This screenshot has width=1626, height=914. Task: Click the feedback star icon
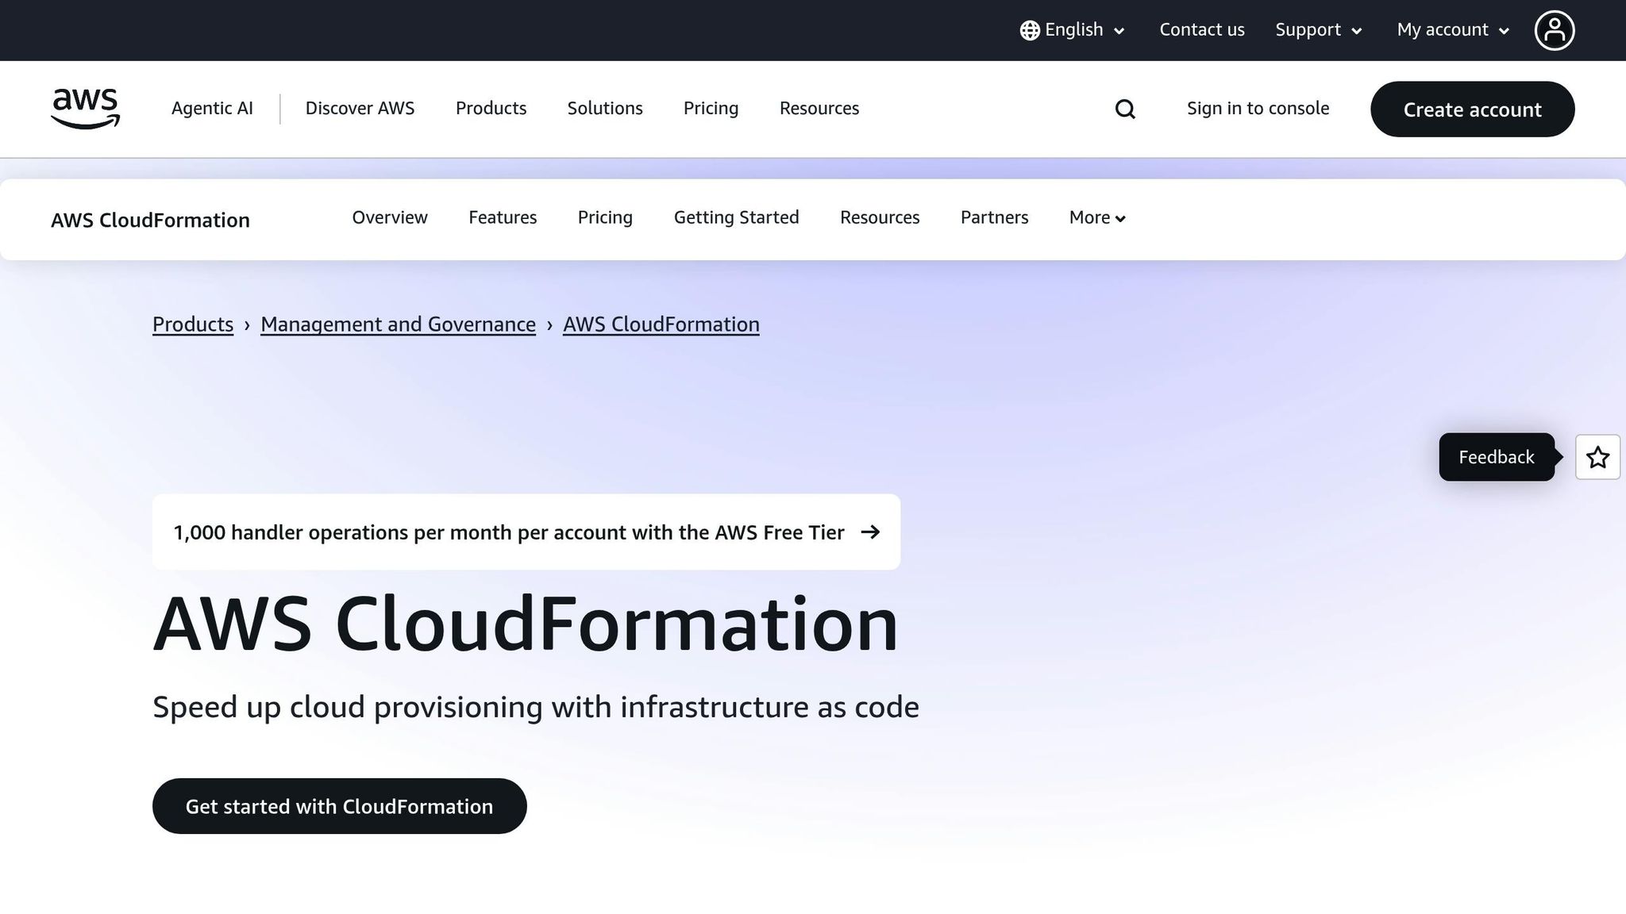[1597, 457]
